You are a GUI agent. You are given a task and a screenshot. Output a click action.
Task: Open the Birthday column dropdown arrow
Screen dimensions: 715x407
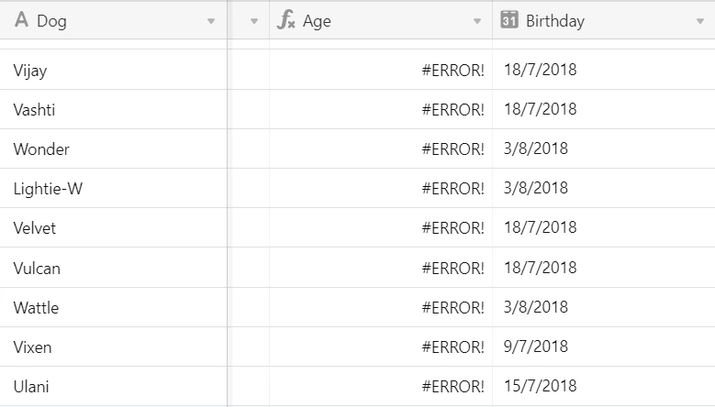701,21
